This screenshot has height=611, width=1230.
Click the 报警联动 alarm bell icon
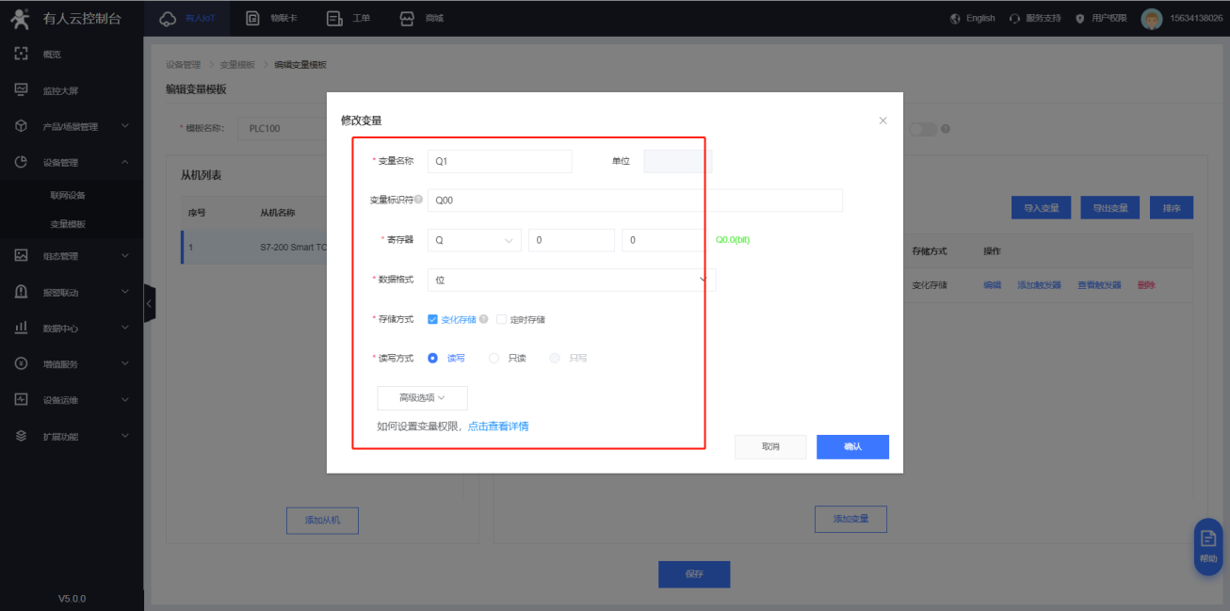coord(21,292)
